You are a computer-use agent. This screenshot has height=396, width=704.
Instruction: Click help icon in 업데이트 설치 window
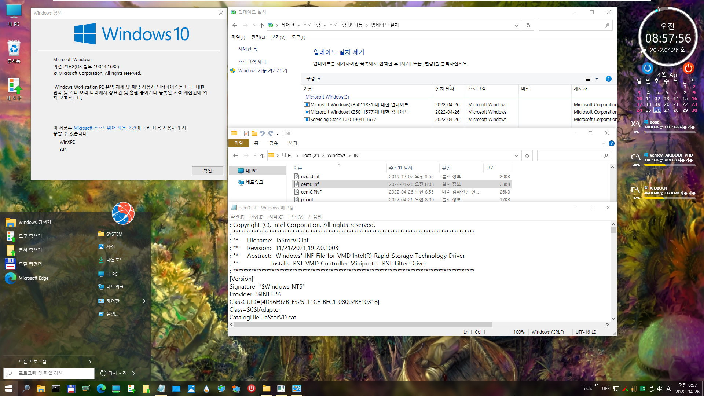(x=609, y=79)
